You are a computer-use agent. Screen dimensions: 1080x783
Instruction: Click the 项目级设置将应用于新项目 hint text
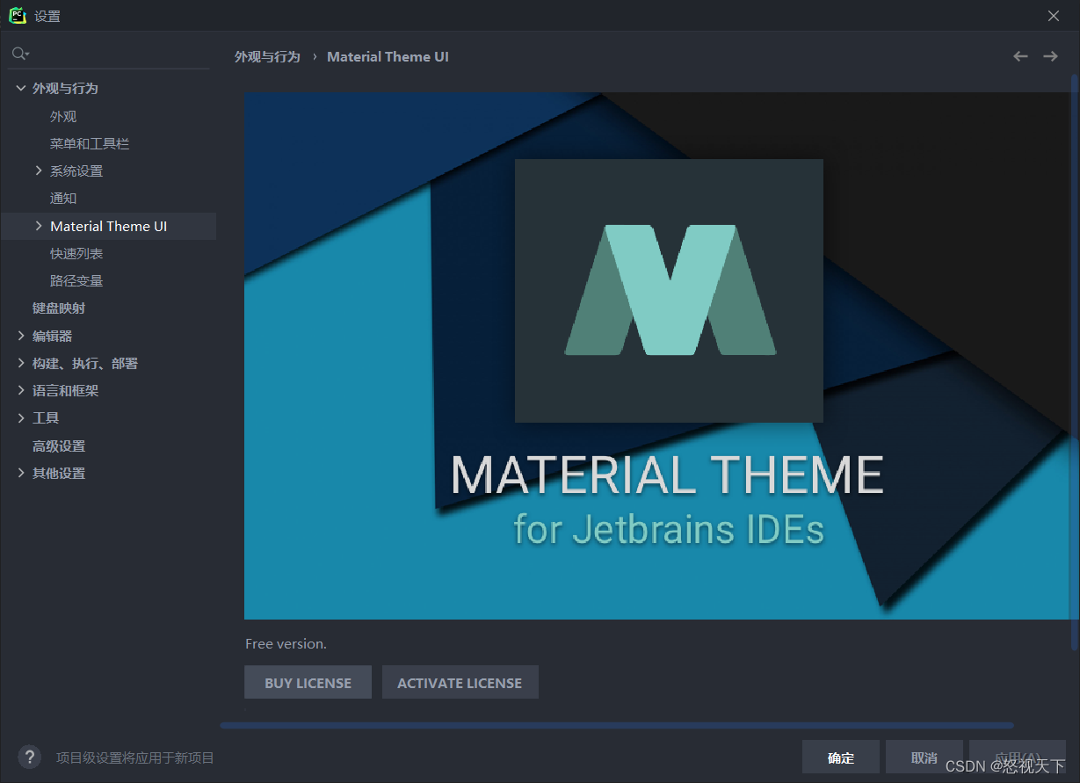(135, 758)
